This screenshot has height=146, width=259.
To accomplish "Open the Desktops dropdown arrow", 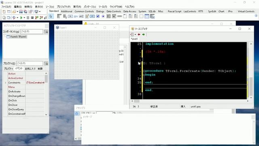I will [x=40, y=12].
